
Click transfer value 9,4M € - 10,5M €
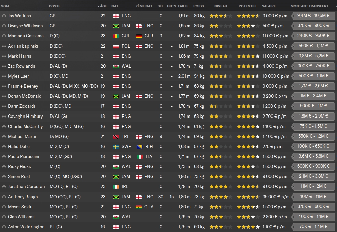coord(313,16)
